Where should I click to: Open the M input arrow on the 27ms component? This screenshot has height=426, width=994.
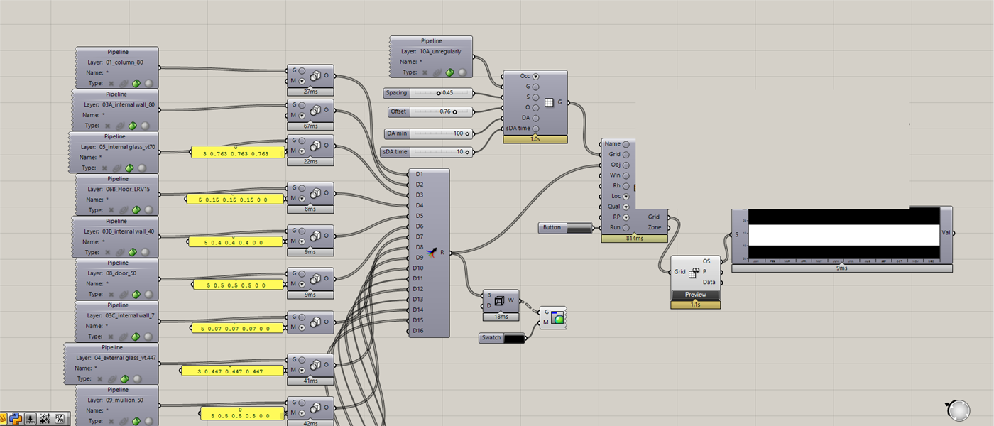[302, 81]
